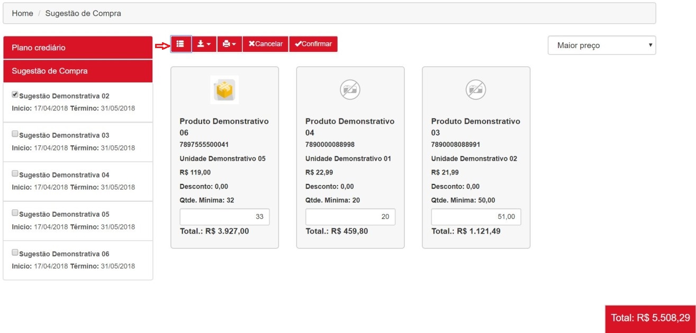Select Sugestão Demonstrativa 05 label
The width and height of the screenshot is (696, 333).
[x=64, y=215]
